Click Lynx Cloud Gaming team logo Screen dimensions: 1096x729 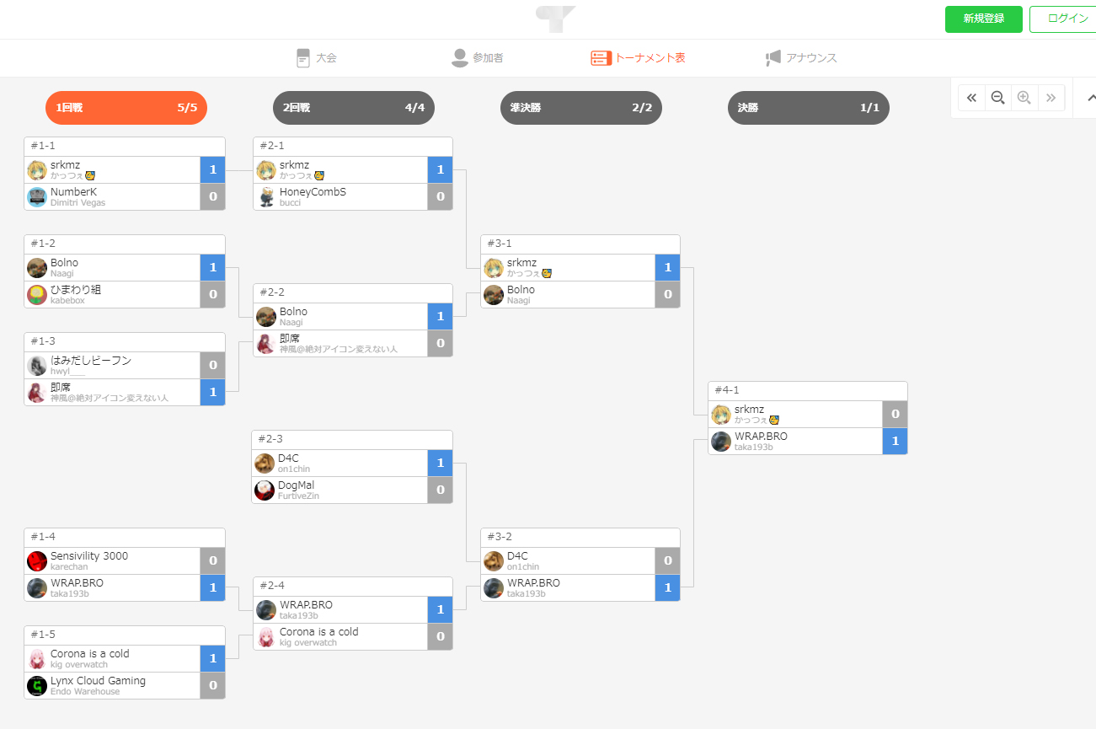tap(36, 686)
